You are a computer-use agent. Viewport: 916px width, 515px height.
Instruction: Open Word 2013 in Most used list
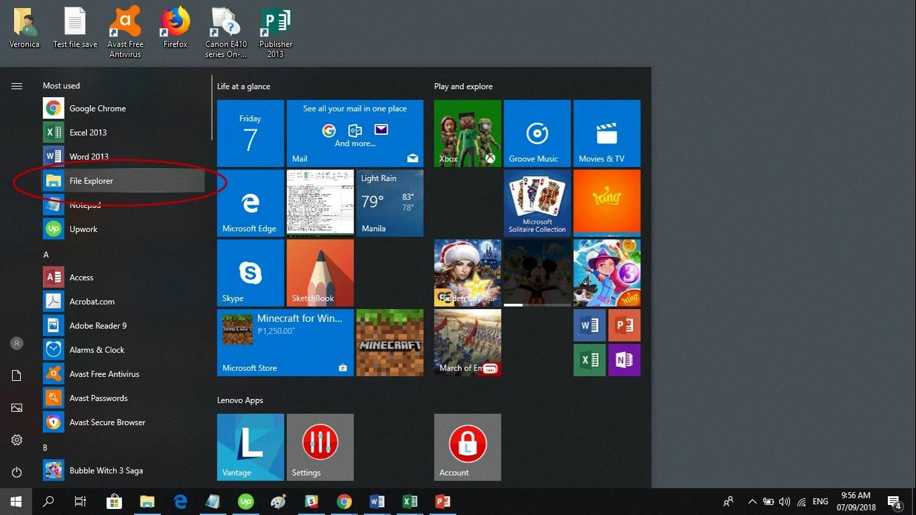[x=123, y=156]
